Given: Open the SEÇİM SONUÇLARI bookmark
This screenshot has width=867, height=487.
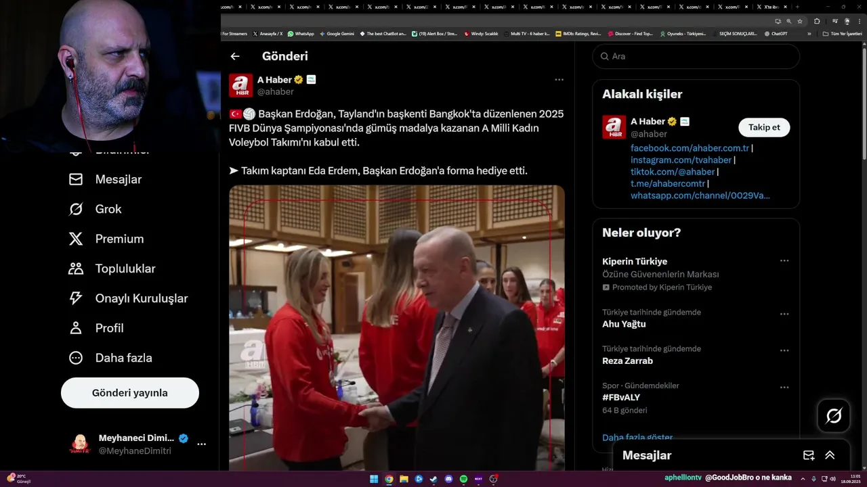Looking at the screenshot, I should (x=734, y=33).
